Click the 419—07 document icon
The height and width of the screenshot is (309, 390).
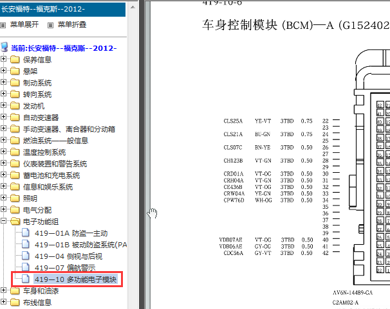(26, 267)
